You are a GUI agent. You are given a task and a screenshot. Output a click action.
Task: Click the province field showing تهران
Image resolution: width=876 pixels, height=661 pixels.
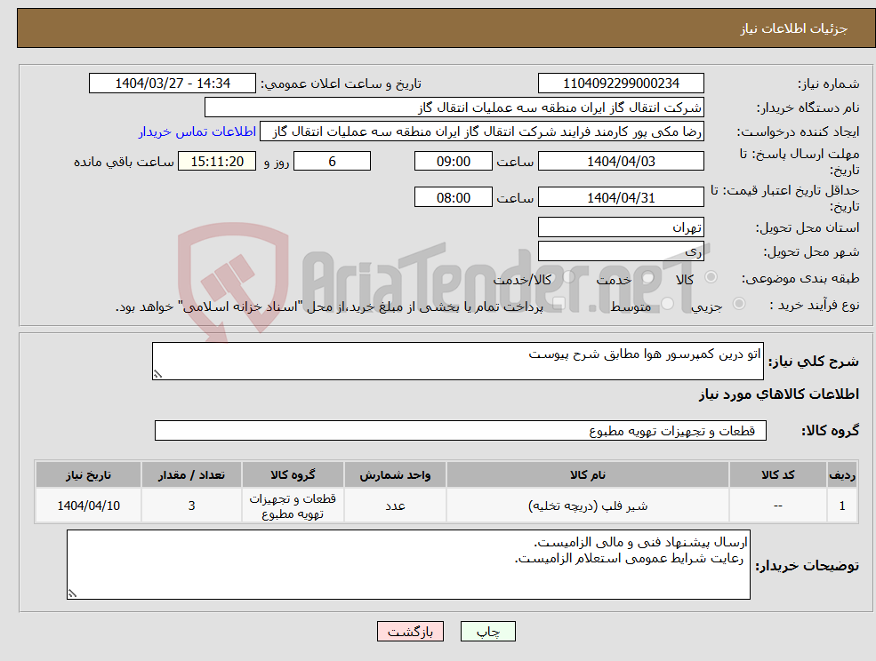tap(621, 227)
